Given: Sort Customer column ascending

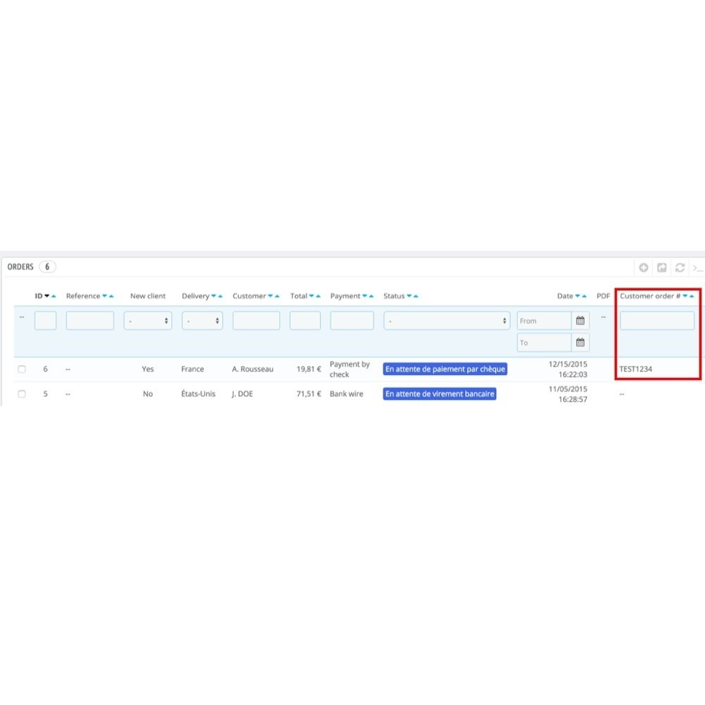Looking at the screenshot, I should coord(277,296).
